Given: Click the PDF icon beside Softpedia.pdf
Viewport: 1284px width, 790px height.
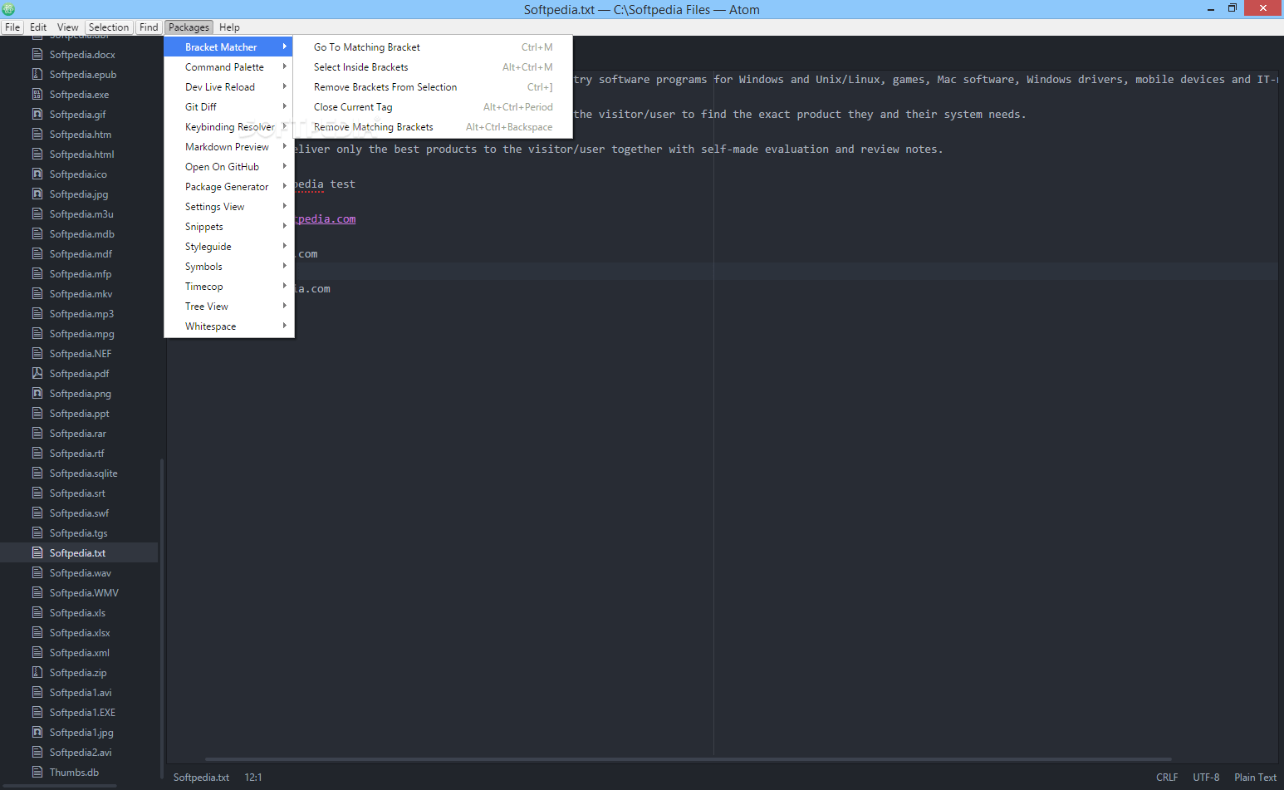Looking at the screenshot, I should click(x=37, y=373).
